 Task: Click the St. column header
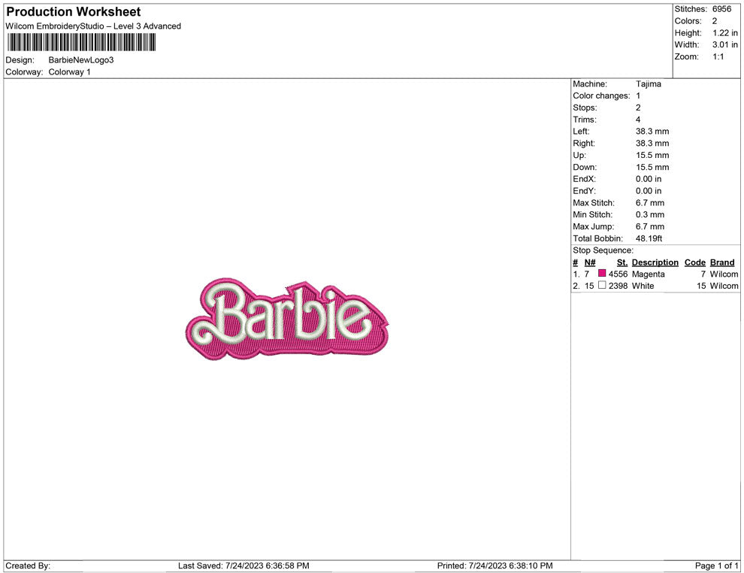tap(622, 262)
